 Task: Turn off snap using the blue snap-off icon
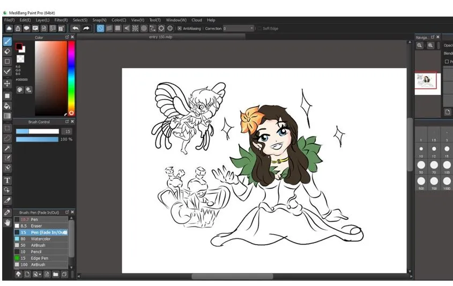100,28
